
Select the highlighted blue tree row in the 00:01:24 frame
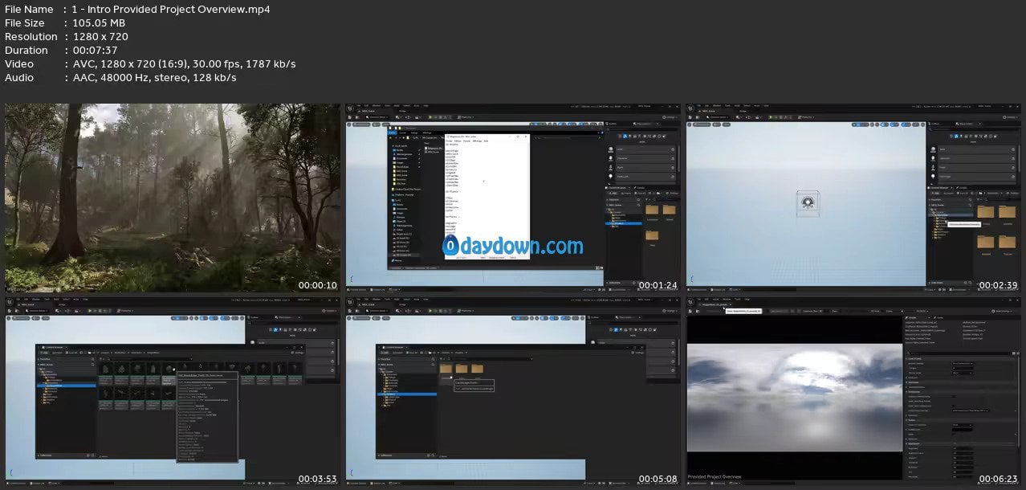tap(625, 223)
